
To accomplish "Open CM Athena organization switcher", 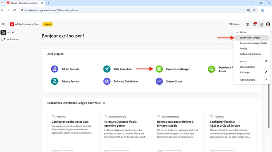I will (234, 24).
